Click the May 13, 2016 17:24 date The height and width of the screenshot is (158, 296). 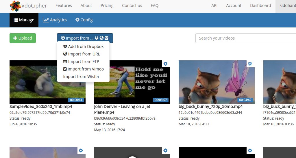point(110,130)
